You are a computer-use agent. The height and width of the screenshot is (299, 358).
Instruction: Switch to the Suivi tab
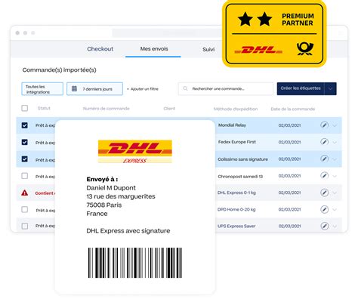click(208, 49)
